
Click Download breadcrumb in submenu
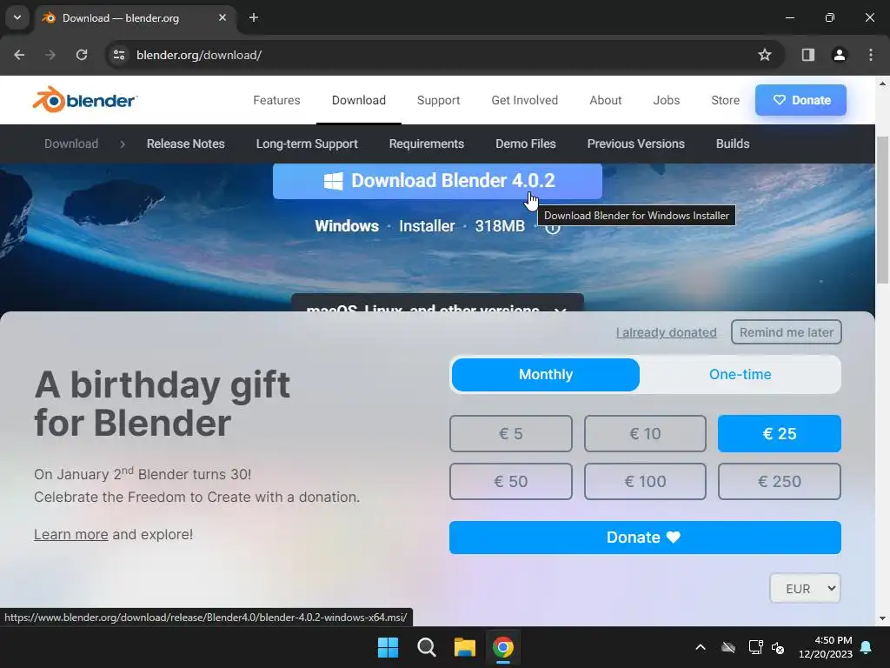[x=71, y=144]
